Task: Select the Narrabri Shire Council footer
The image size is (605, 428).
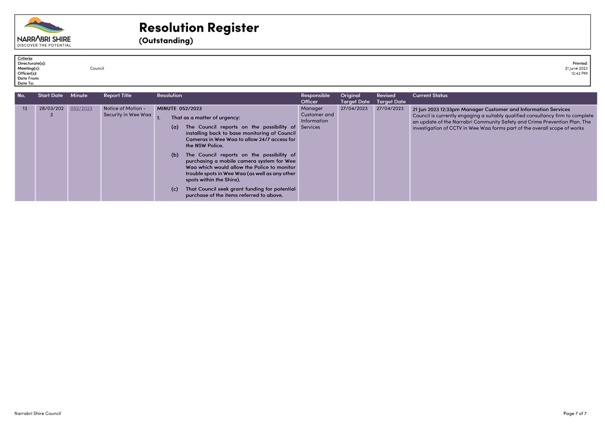Action: (x=38, y=413)
